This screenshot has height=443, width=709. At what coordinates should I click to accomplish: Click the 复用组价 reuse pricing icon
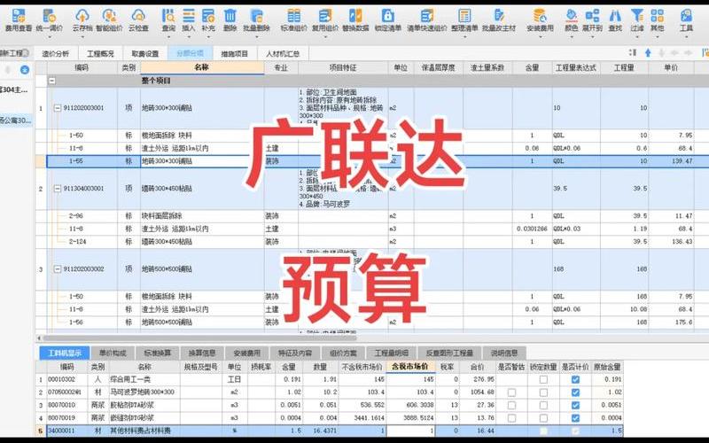click(x=325, y=16)
